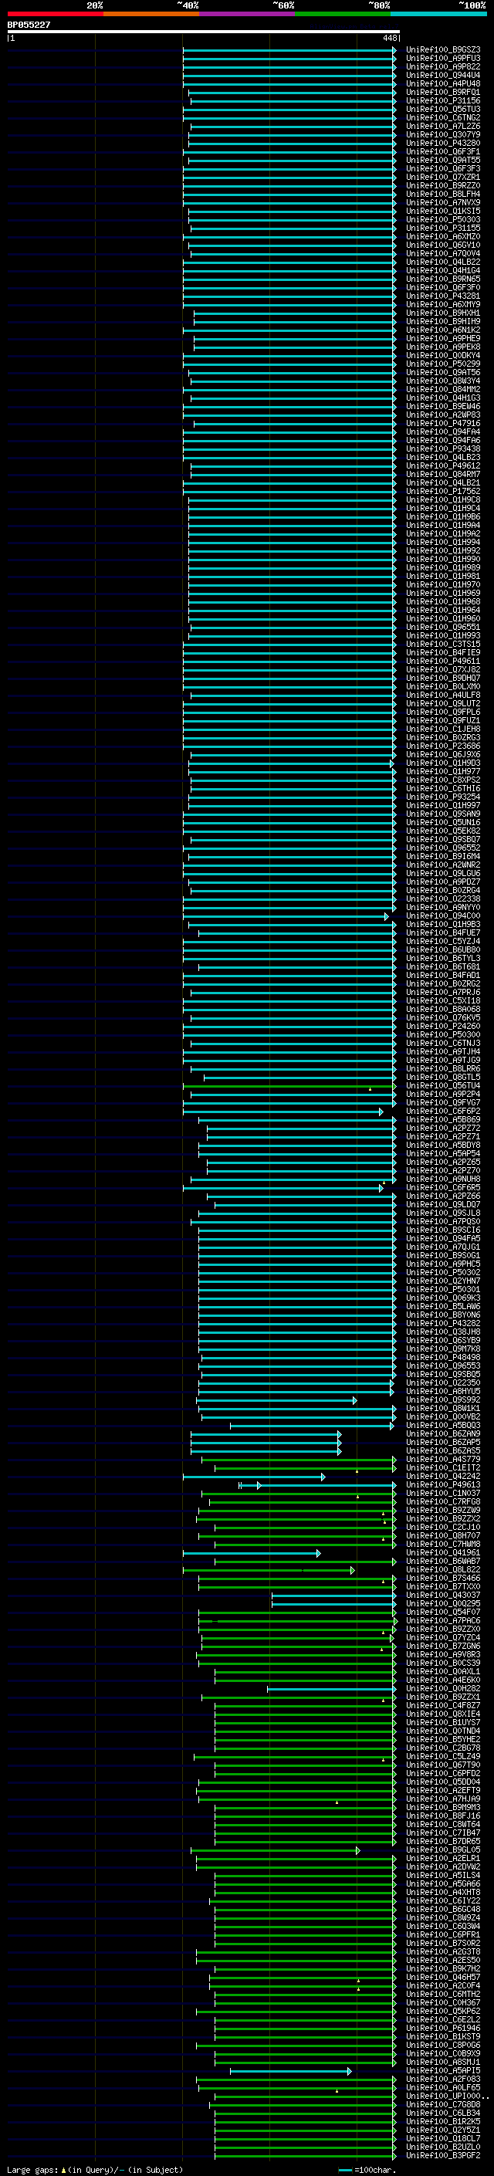Select hit label UniRef100_A4S779
This screenshot has width=494, height=2176.
442,1460
